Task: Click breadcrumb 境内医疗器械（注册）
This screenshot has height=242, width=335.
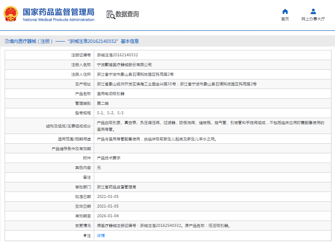Action: coord(31,41)
